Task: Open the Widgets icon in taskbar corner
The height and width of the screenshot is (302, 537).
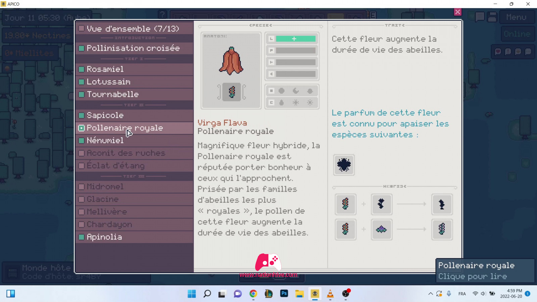Action: (x=11, y=294)
